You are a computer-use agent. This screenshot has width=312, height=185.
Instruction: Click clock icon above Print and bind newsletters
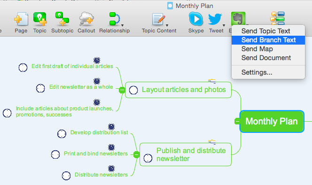point(111,147)
